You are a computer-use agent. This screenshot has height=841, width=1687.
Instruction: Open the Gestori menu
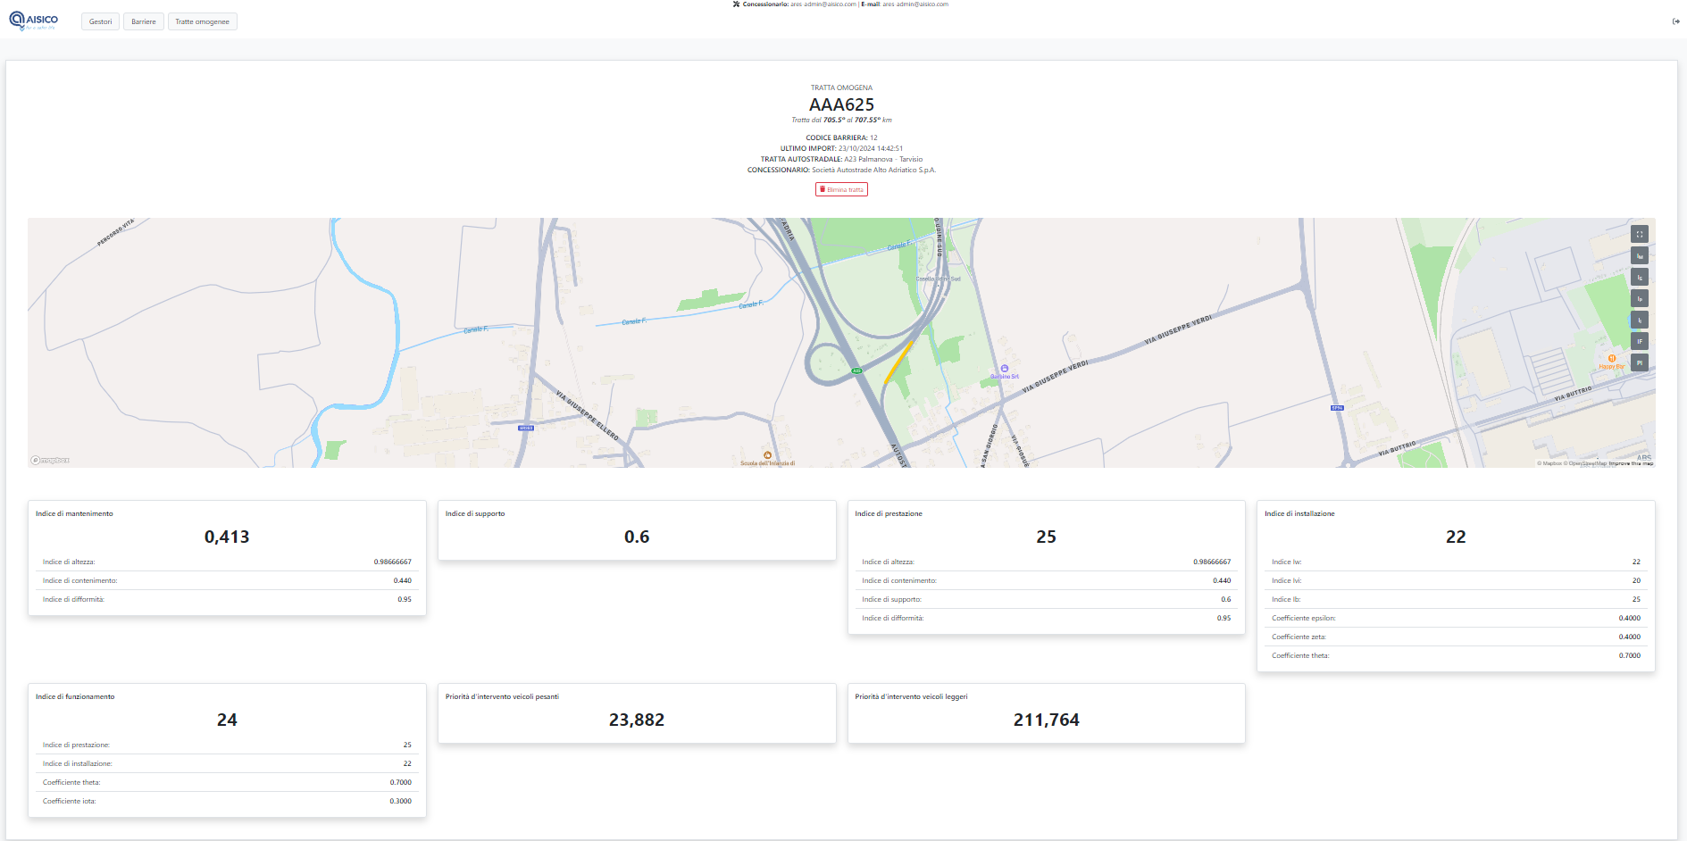click(x=100, y=21)
